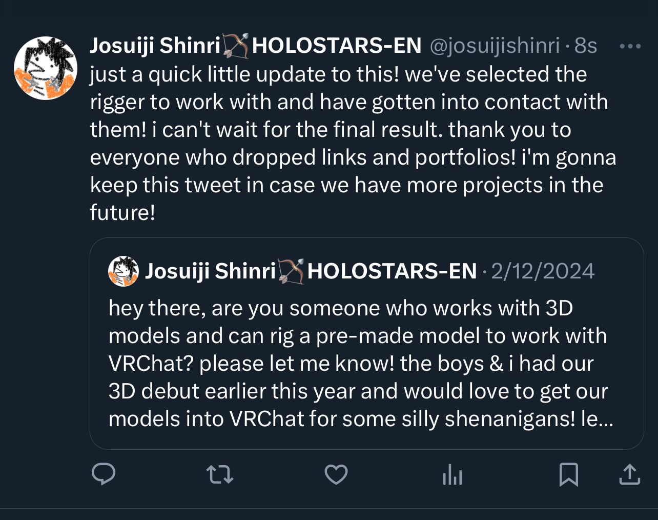The width and height of the screenshot is (658, 520).
Task: Open the @josuijishinri handle link
Action: click(494, 46)
